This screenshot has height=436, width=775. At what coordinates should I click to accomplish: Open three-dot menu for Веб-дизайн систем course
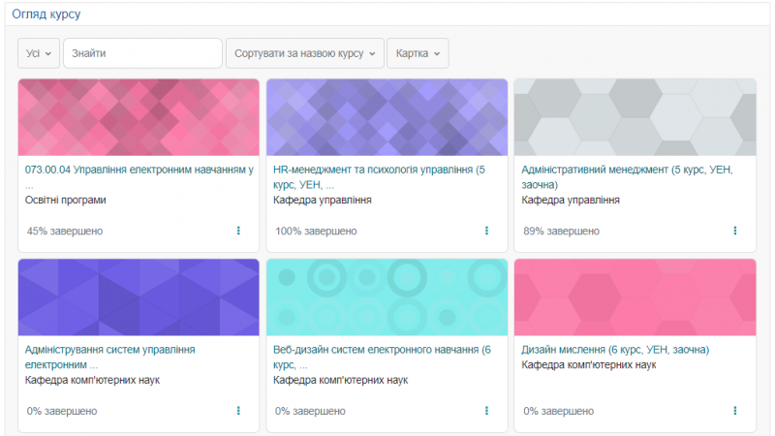(x=486, y=411)
